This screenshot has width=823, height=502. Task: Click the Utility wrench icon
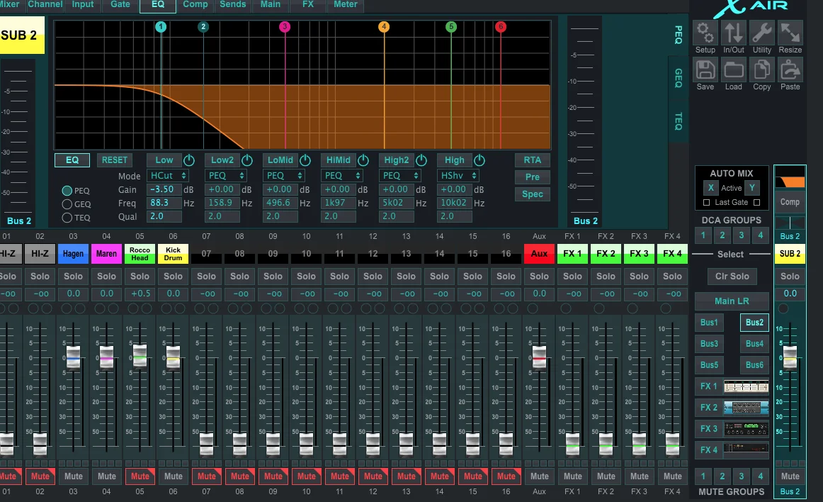pyautogui.click(x=762, y=33)
